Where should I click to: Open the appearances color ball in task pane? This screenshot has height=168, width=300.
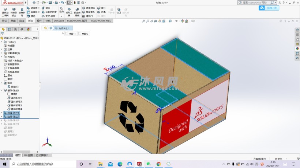297,48
